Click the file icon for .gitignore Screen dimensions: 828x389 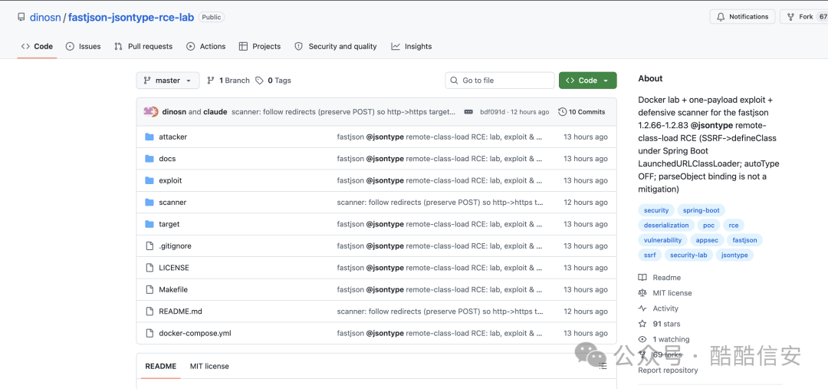tap(149, 246)
